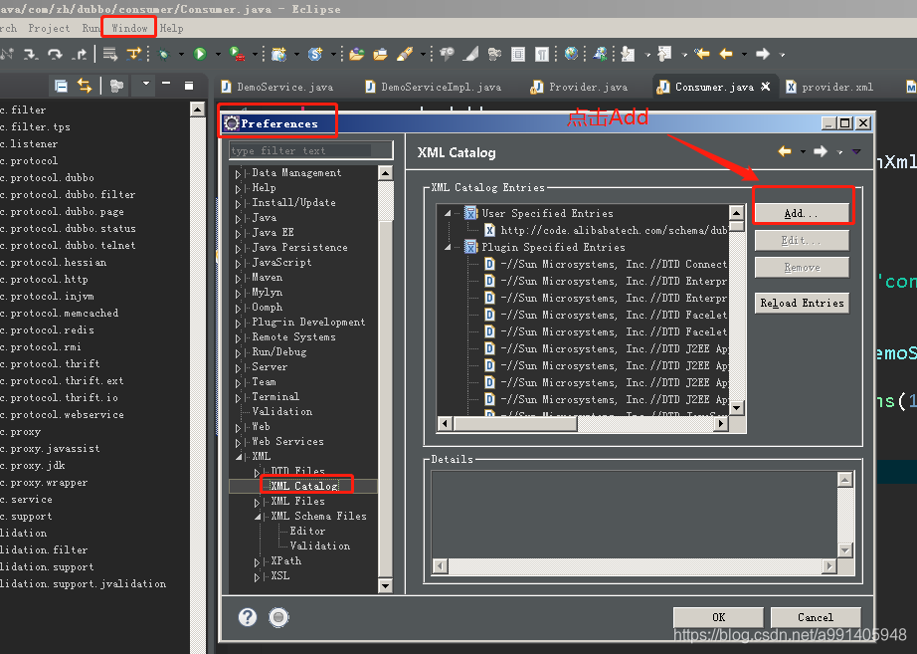The height and width of the screenshot is (654, 917).
Task: Open the Run icon dropdown arrow
Action: click(218, 54)
